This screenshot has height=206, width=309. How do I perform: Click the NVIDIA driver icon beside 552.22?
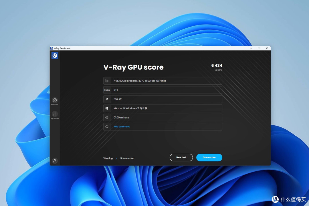tap(107, 99)
